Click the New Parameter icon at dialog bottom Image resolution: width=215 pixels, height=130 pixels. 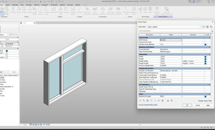point(144,101)
